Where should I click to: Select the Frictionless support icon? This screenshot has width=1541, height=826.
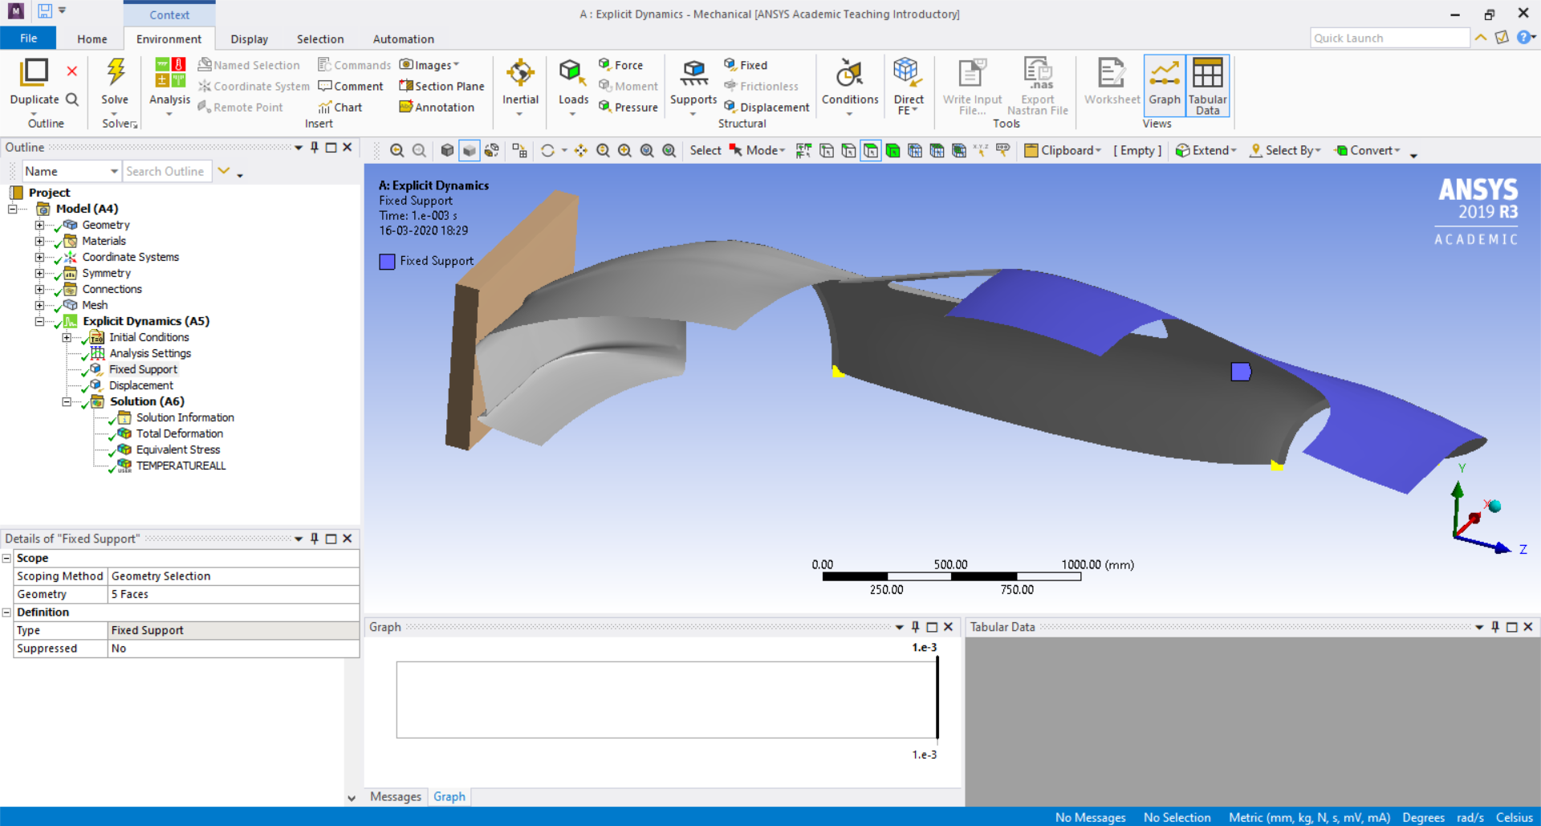pyautogui.click(x=762, y=86)
